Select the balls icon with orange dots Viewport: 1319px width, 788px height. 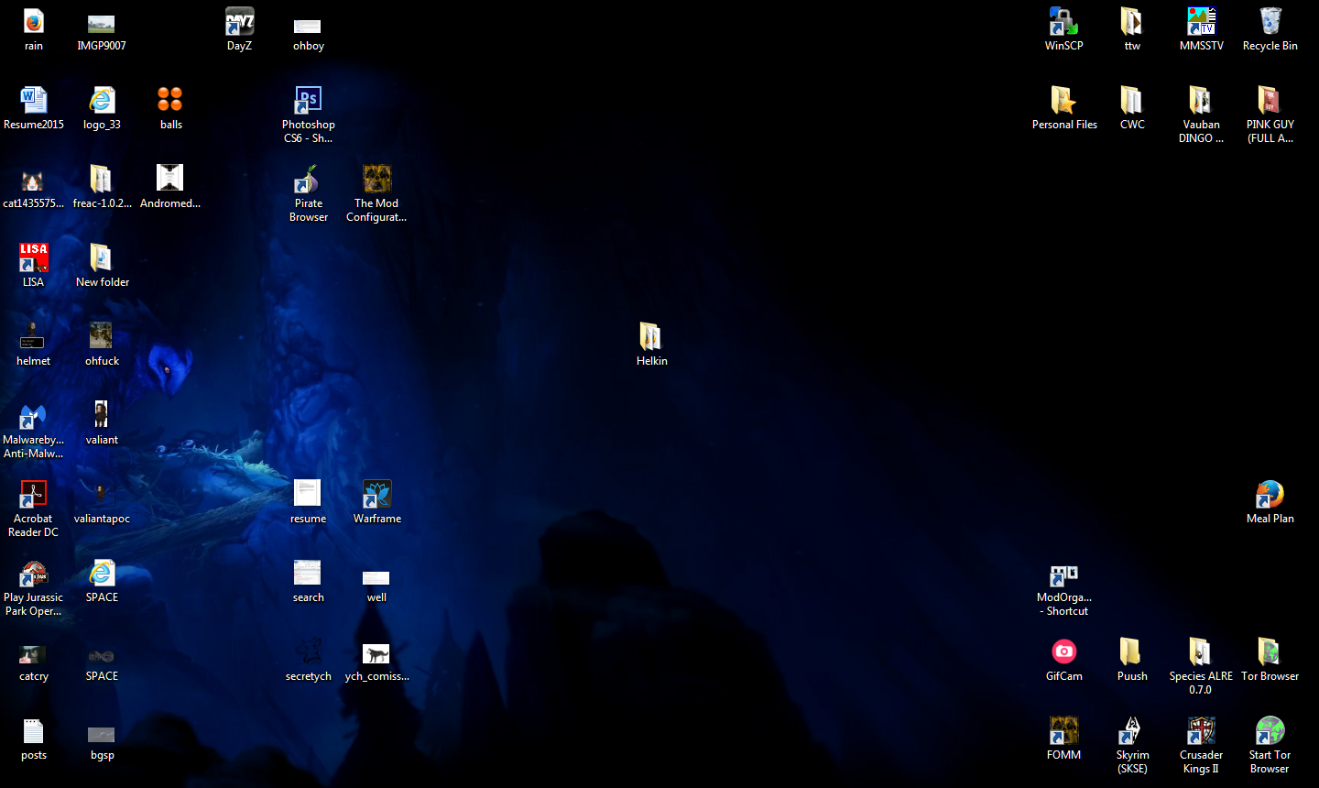coord(170,100)
